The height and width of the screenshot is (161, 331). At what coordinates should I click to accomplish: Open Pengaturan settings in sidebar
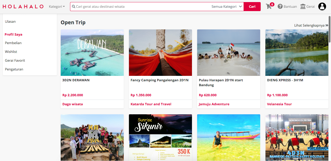[x=14, y=69]
